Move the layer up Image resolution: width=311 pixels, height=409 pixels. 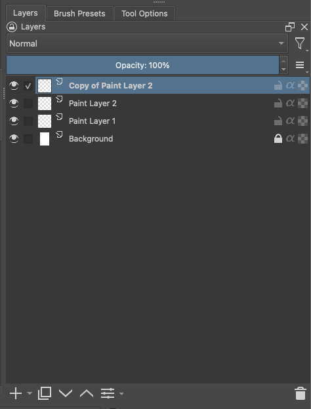pyautogui.click(x=87, y=393)
